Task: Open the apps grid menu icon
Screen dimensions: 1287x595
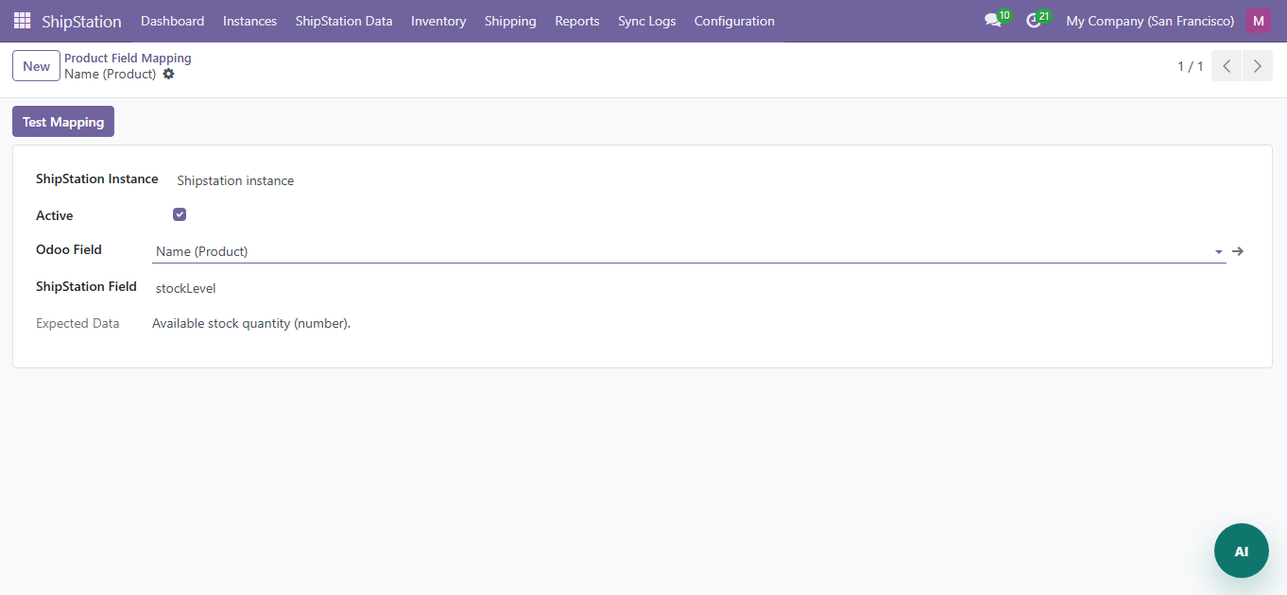Action: pyautogui.click(x=22, y=21)
